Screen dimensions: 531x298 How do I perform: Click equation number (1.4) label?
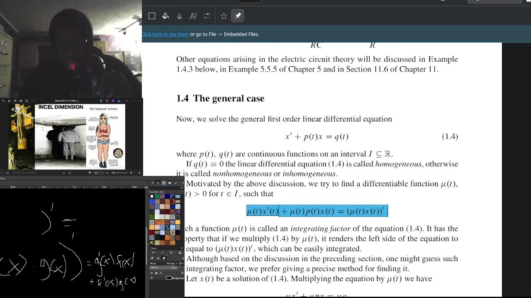[x=450, y=137]
